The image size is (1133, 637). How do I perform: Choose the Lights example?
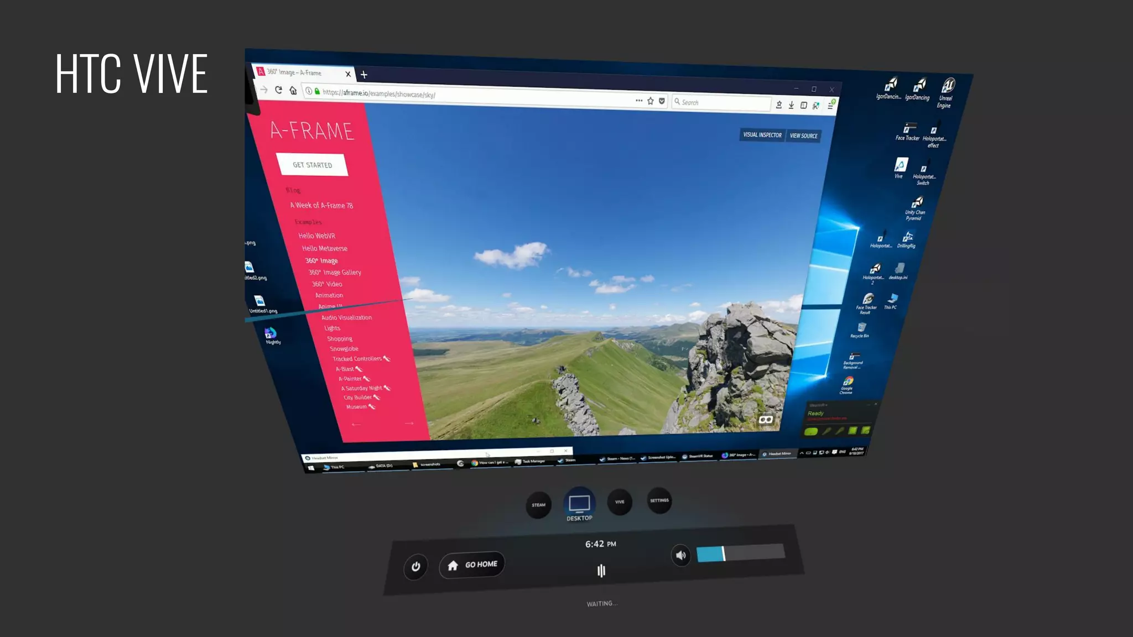point(332,328)
